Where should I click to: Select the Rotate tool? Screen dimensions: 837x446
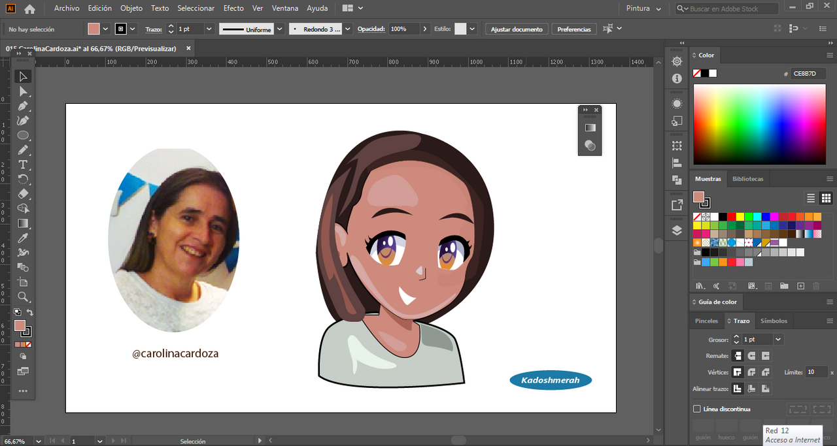pyautogui.click(x=23, y=179)
